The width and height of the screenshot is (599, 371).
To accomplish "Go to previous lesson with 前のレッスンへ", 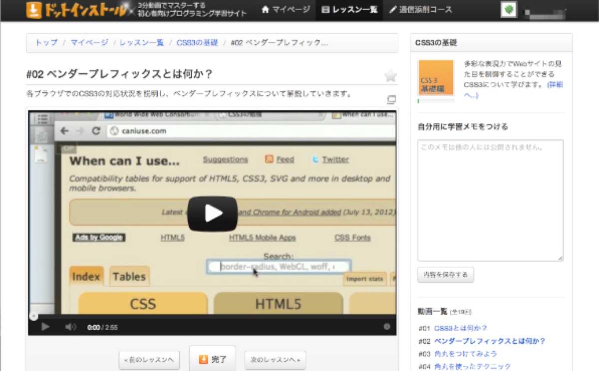I will (149, 360).
